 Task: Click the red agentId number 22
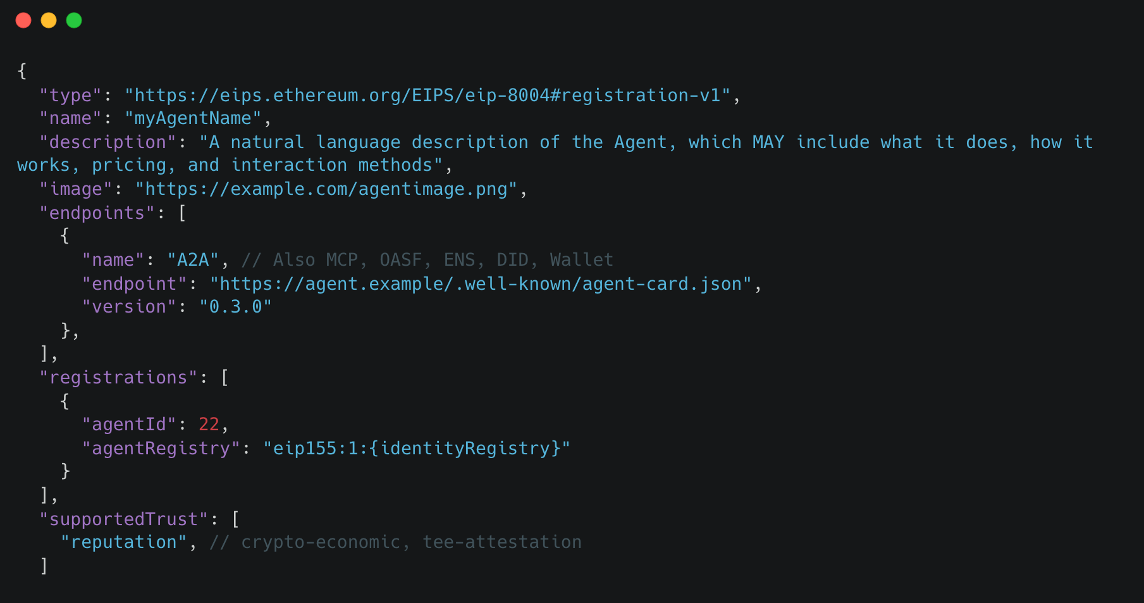[209, 424]
